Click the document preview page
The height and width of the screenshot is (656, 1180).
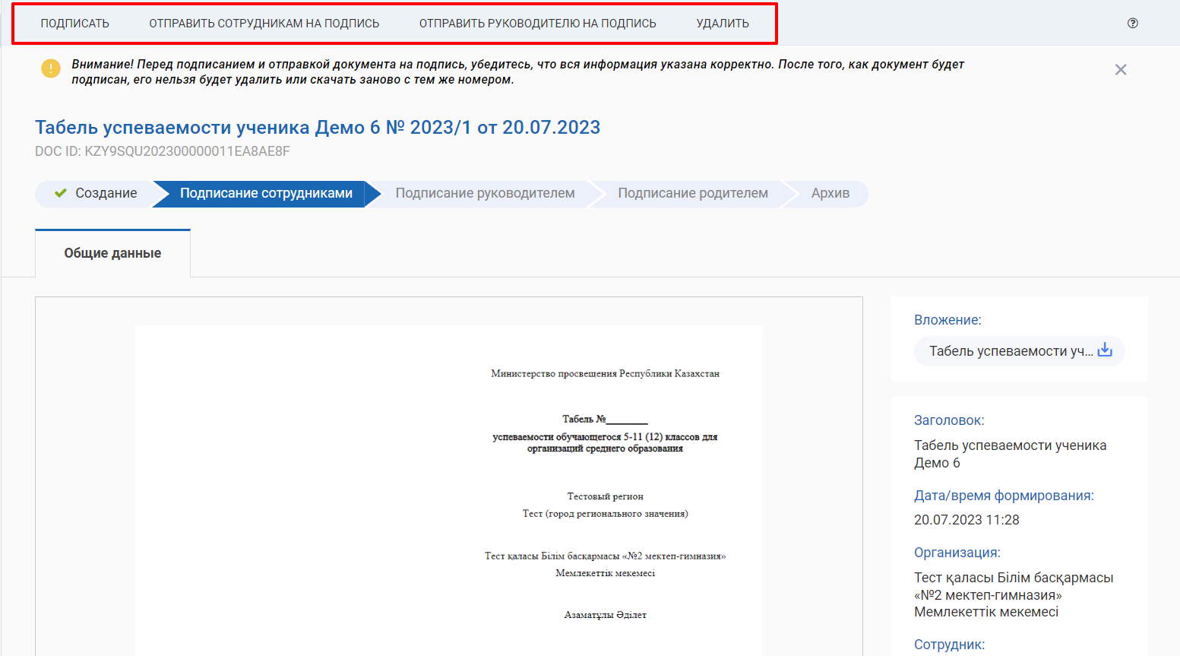tap(448, 494)
